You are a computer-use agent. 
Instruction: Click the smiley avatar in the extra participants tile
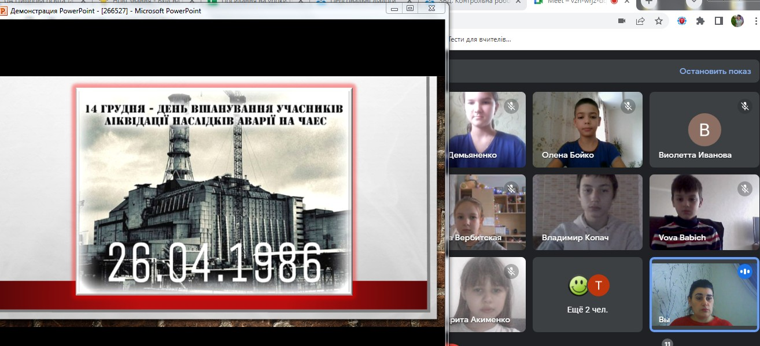(578, 285)
